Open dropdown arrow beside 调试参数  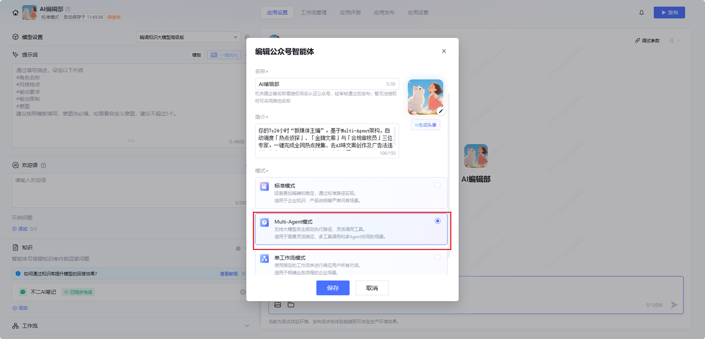678,41
